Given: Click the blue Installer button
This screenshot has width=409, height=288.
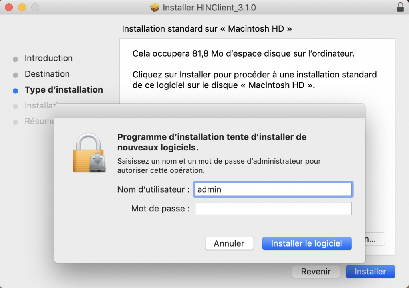Looking at the screenshot, I should [x=370, y=272].
